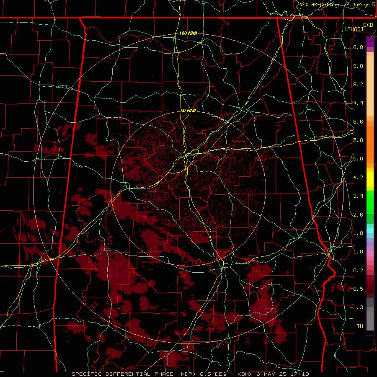Screen dimensions: 377x377
Task: Click the -1.3 legend value
Action: pos(356,307)
